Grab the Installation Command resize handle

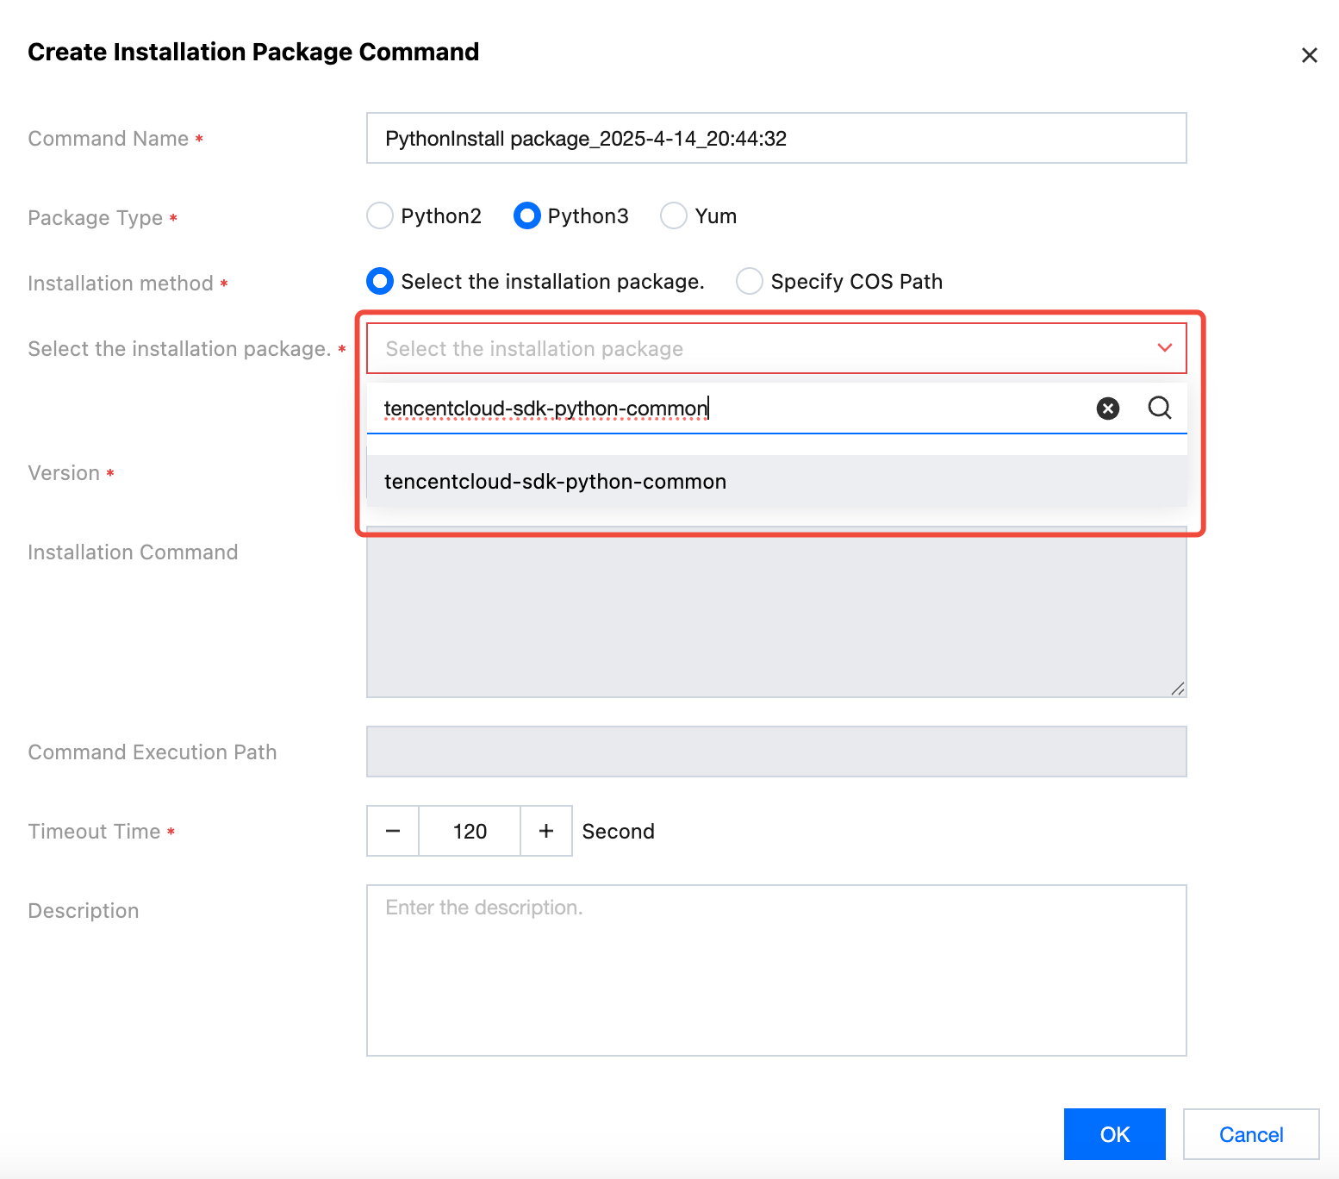tap(1178, 689)
